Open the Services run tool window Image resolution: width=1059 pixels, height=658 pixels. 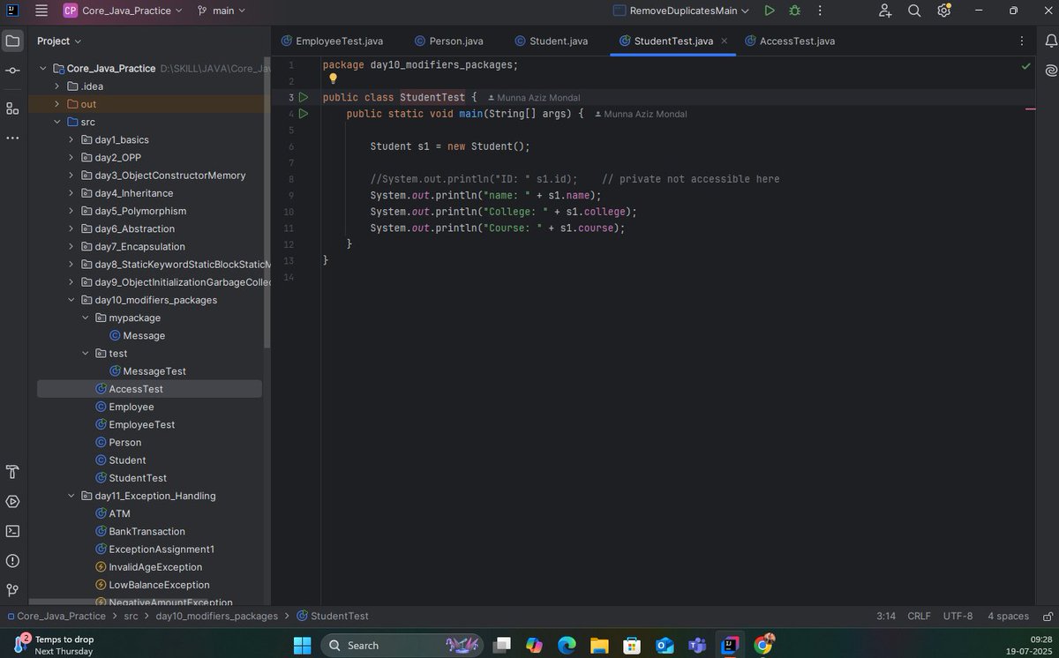pos(12,501)
